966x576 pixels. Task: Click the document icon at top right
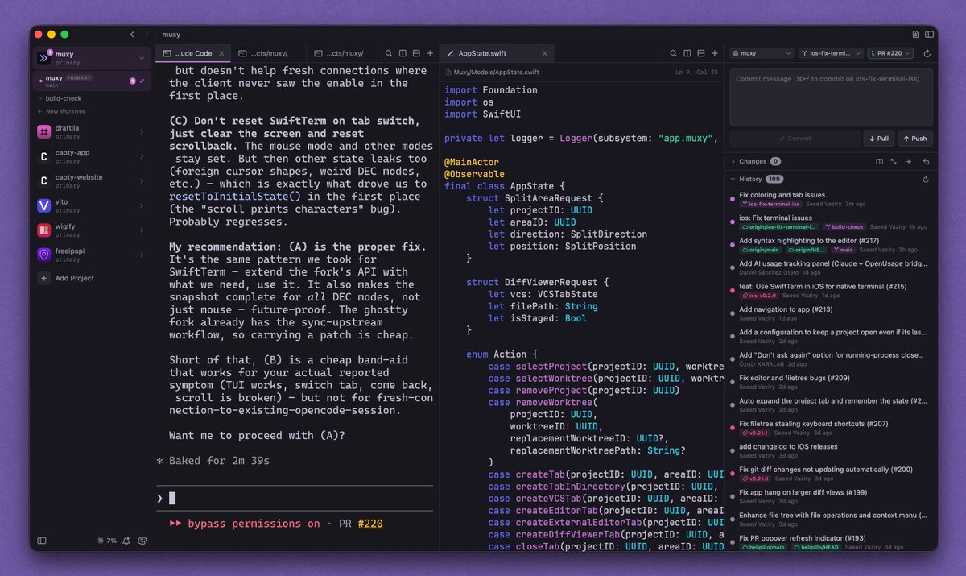[915, 35]
